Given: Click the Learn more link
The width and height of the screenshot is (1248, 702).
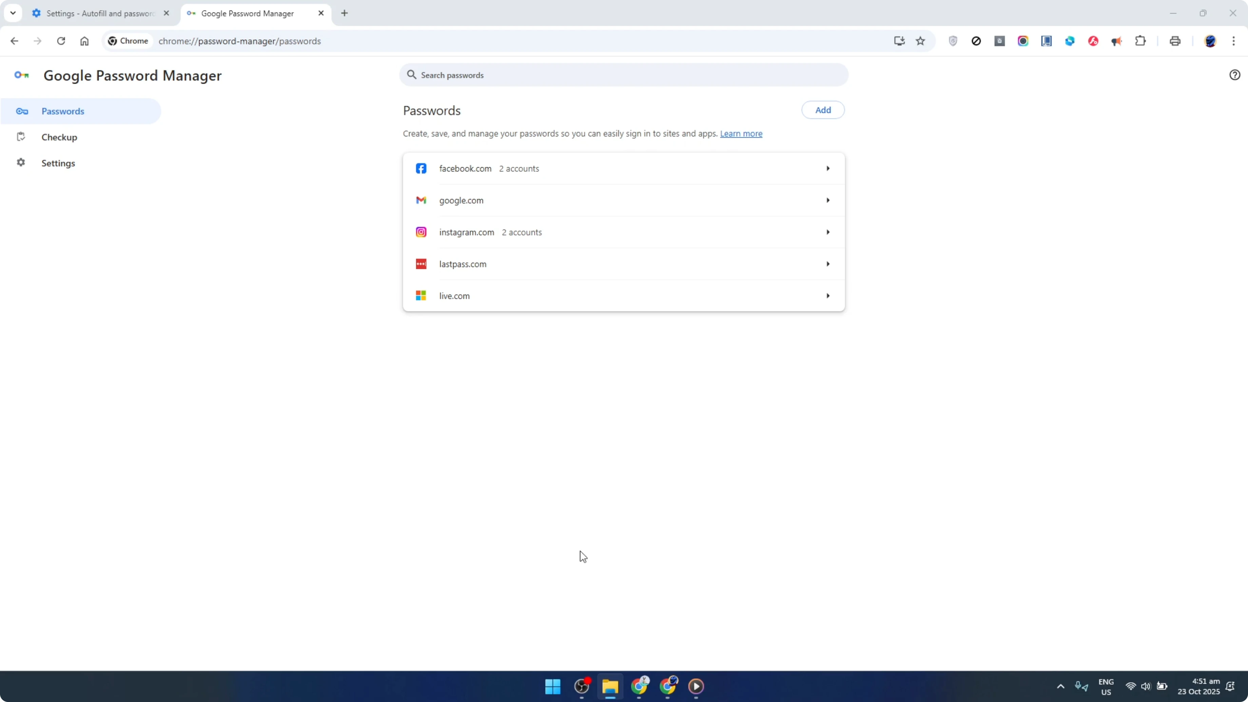Looking at the screenshot, I should pyautogui.click(x=741, y=134).
